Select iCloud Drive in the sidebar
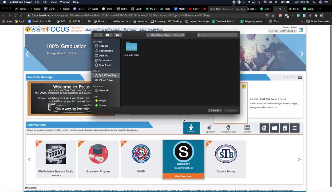Screen dimensions: 332x192 [x=105, y=80]
